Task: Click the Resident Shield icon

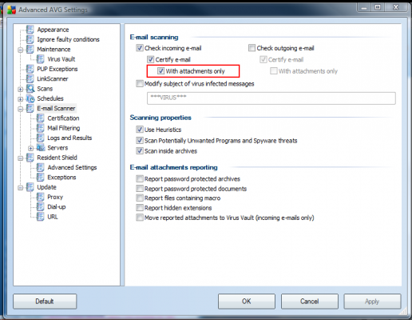Action: [x=30, y=158]
